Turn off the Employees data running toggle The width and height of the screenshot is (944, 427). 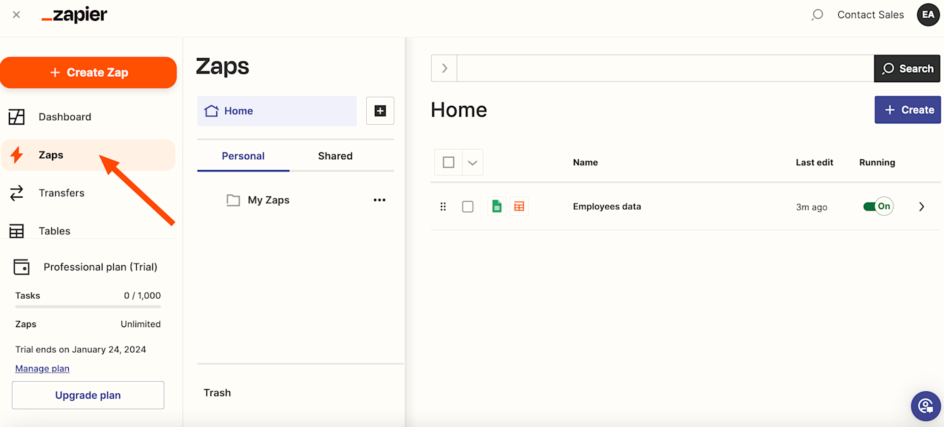point(878,206)
